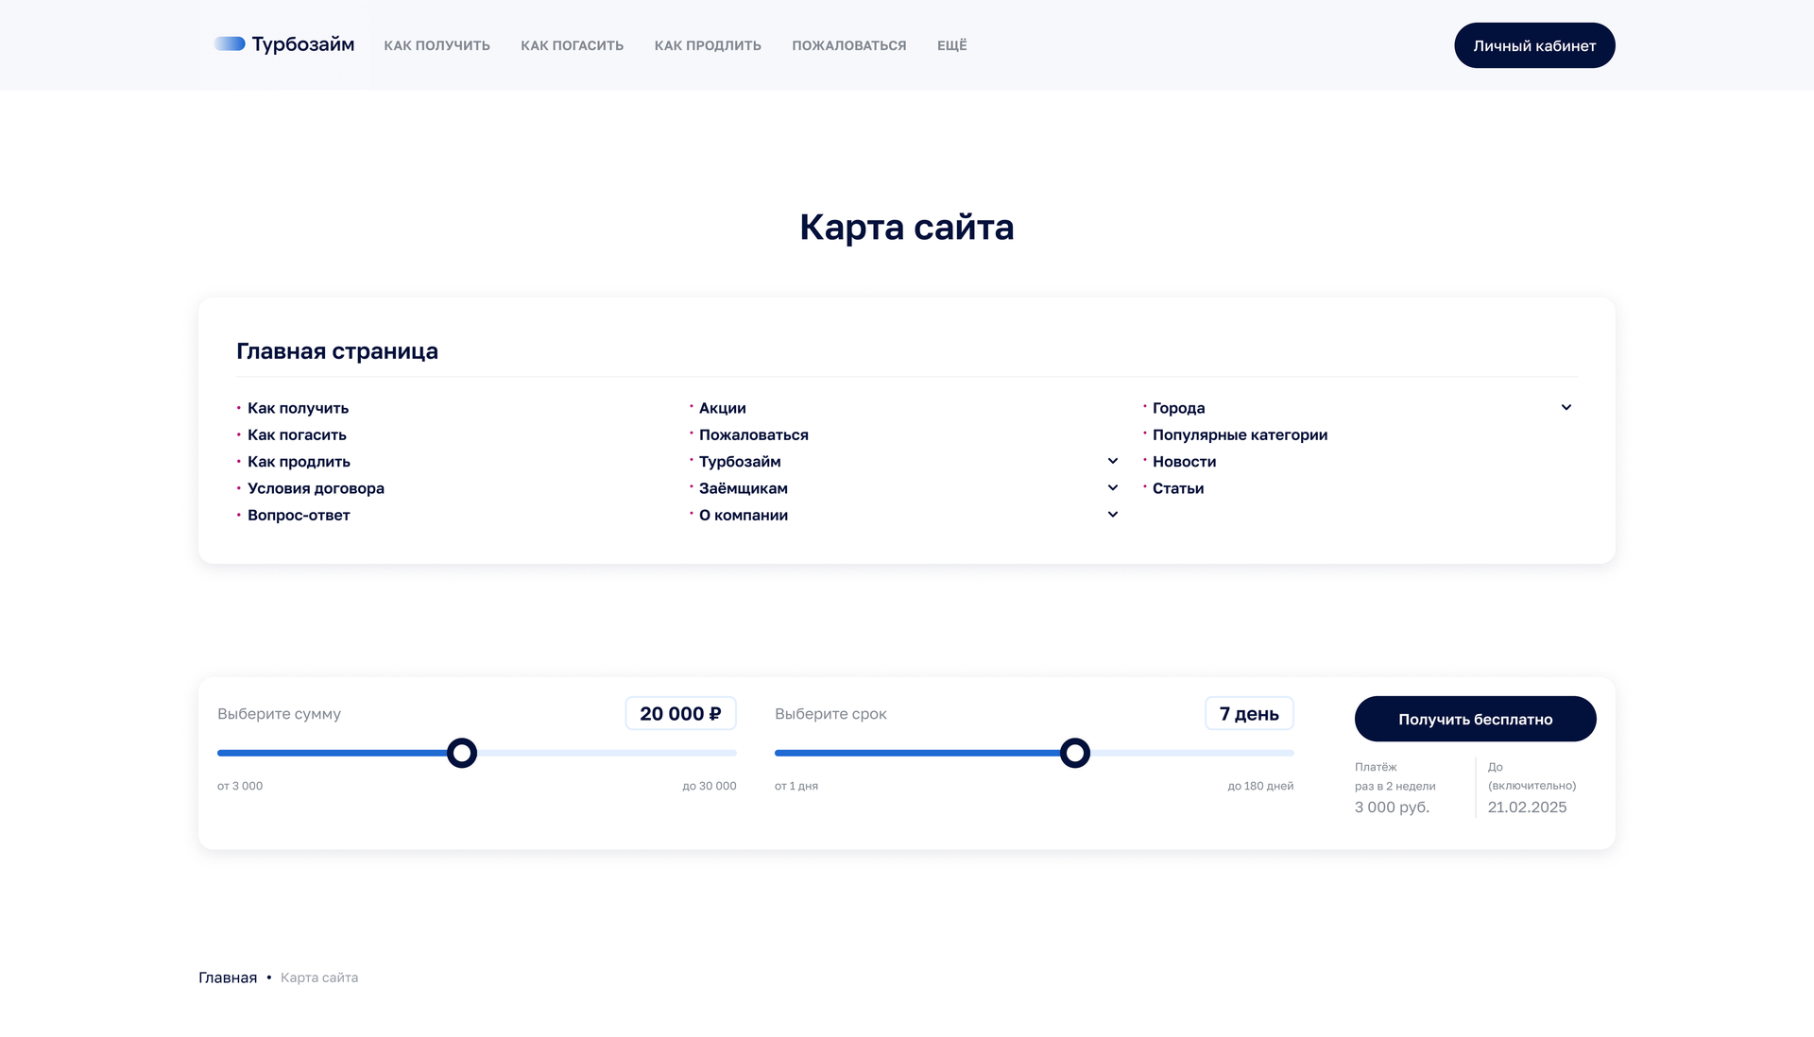
Task: Open the Как получить menu item
Action: tap(436, 45)
